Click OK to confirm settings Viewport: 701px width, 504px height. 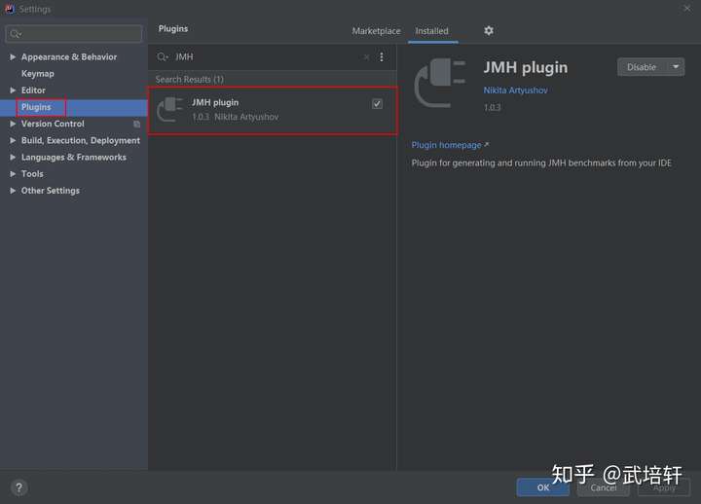(x=542, y=487)
